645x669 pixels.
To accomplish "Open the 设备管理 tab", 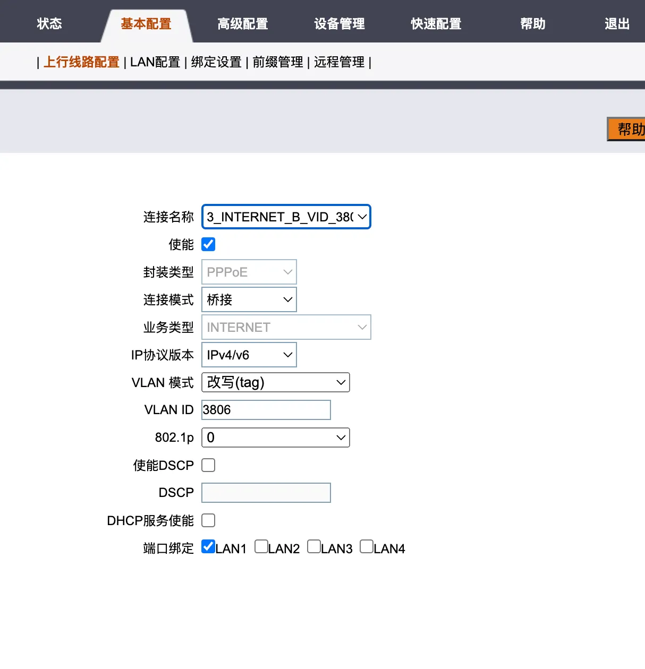I will tap(340, 24).
